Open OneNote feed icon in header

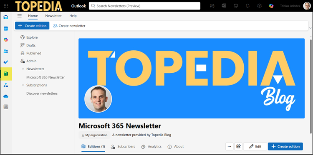point(224,6)
